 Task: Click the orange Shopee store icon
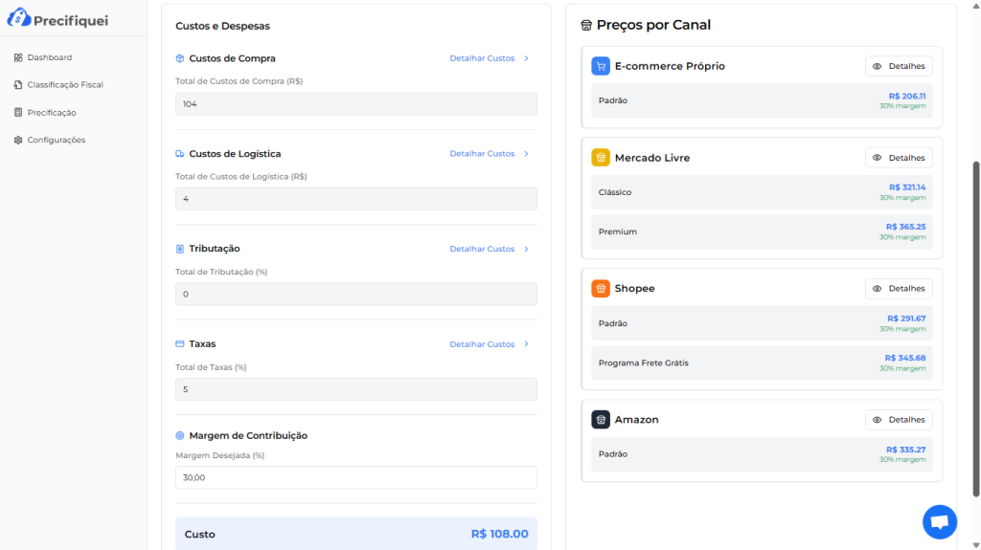tap(601, 289)
